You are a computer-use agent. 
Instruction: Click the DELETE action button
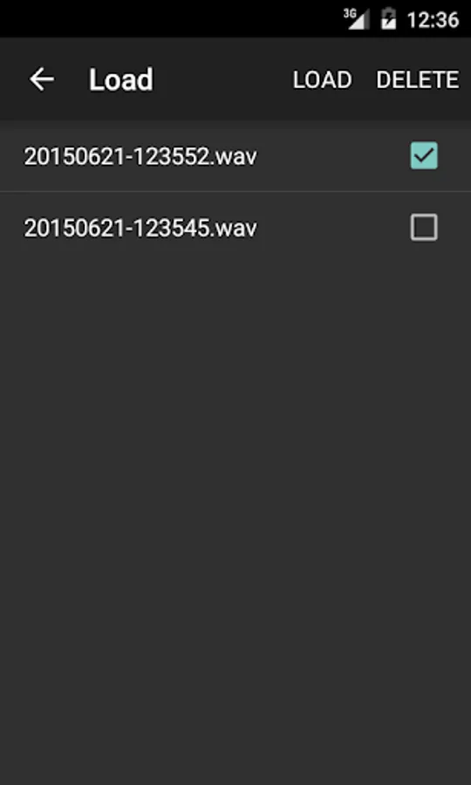pyautogui.click(x=418, y=80)
